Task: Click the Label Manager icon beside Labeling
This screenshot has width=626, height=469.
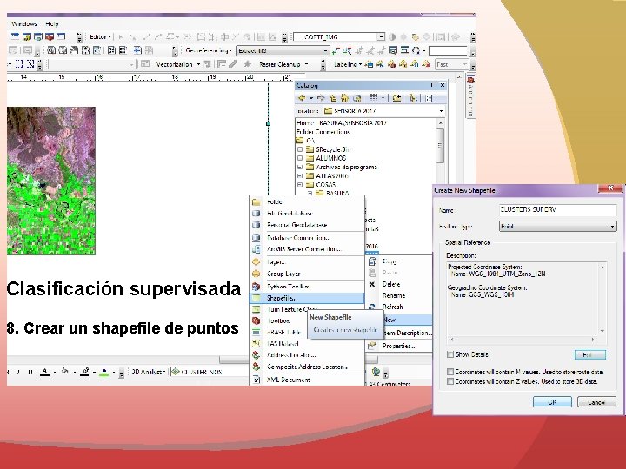Action: 370,64
